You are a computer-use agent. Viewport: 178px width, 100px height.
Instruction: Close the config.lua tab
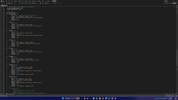[7, 6]
